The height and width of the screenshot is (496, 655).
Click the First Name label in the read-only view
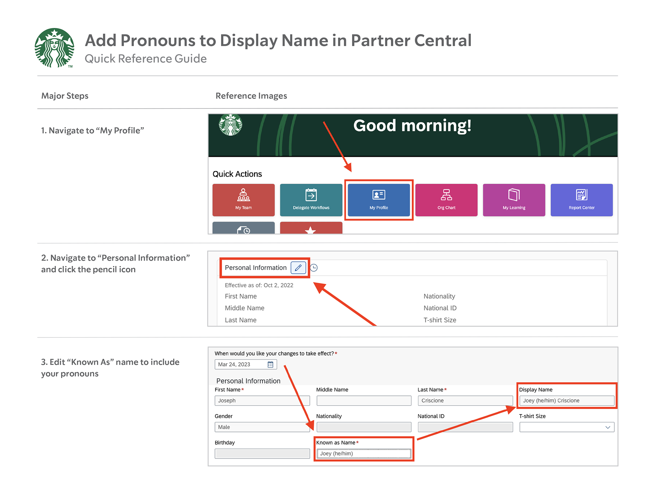tap(241, 296)
